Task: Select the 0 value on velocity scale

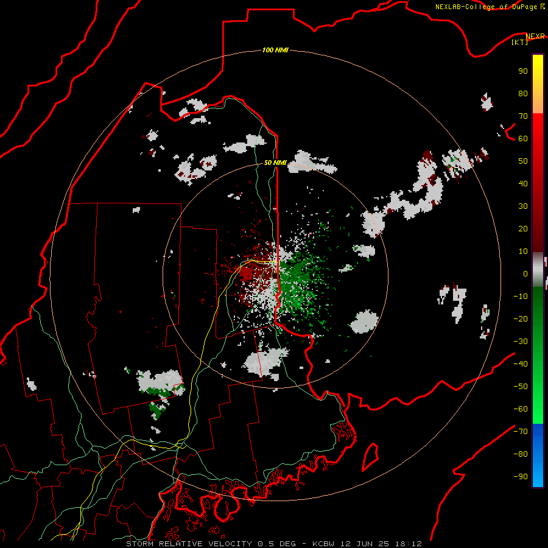Action: [525, 273]
